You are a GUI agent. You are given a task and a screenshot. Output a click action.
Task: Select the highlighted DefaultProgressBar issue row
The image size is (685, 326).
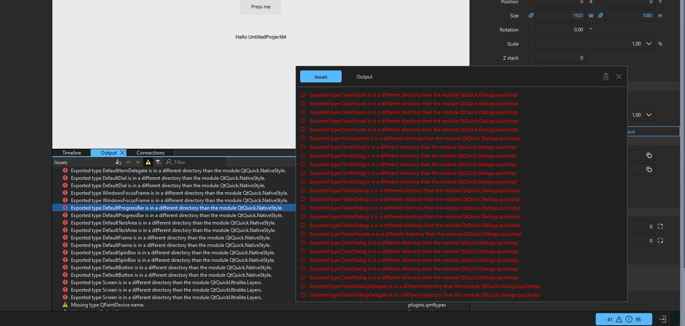pyautogui.click(x=176, y=208)
